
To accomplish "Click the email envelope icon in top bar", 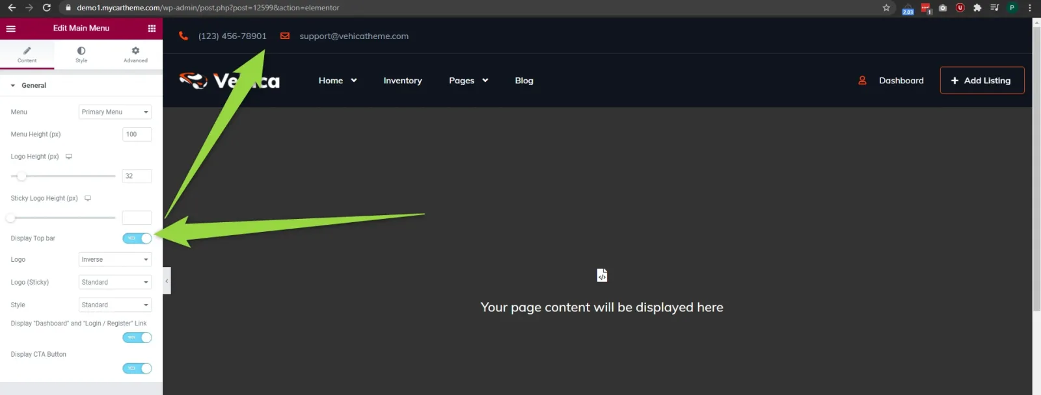I will click(285, 36).
